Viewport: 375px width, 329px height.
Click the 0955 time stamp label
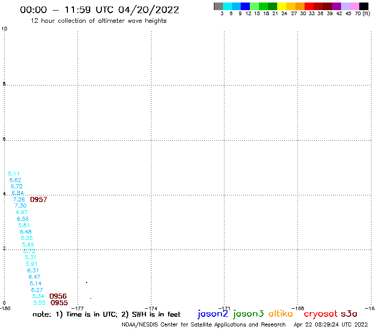(x=59, y=303)
